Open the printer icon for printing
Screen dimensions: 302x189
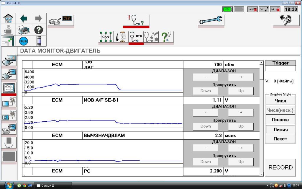pyautogui.click(x=23, y=30)
